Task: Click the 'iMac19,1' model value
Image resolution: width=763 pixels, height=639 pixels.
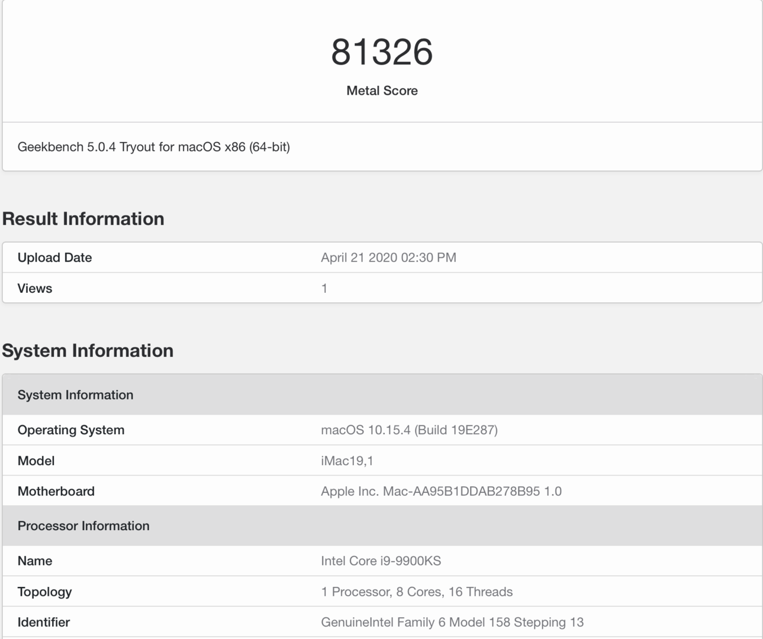Action: coord(347,460)
